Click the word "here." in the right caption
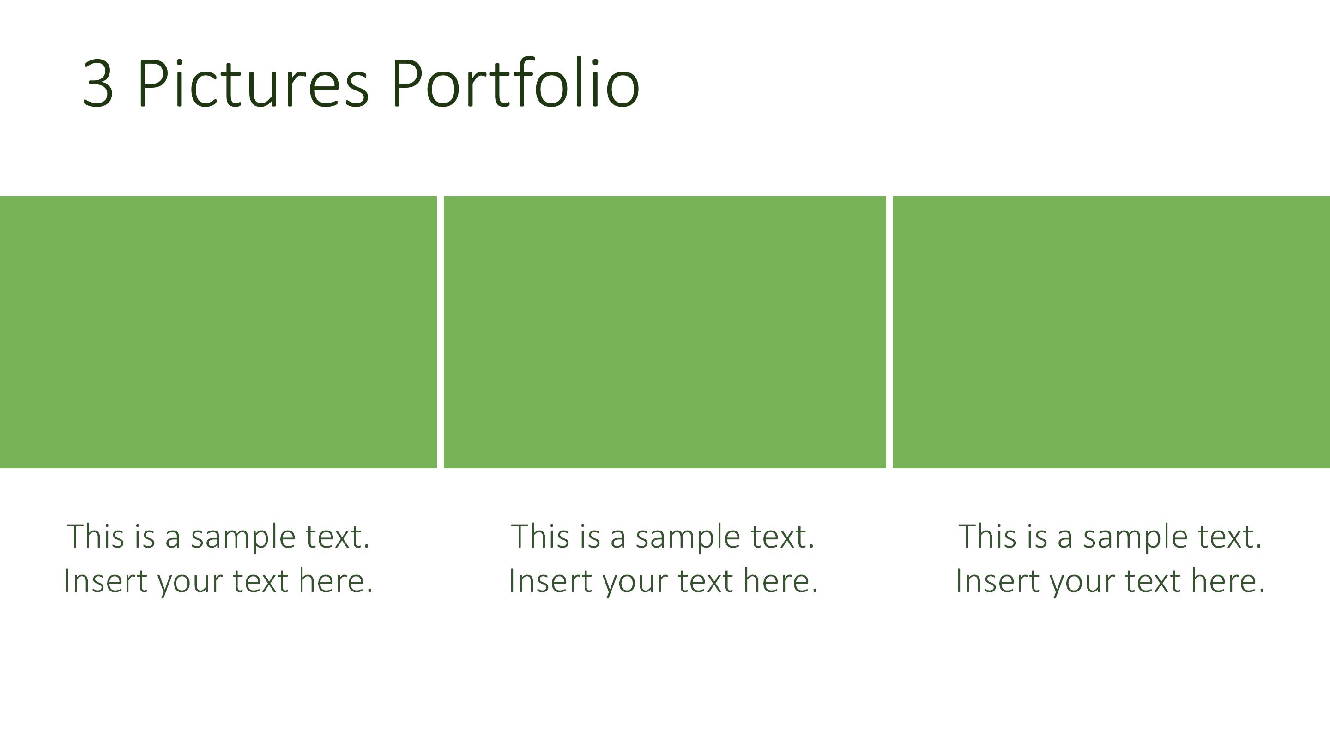Image resolution: width=1330 pixels, height=748 pixels. pyautogui.click(x=1228, y=581)
